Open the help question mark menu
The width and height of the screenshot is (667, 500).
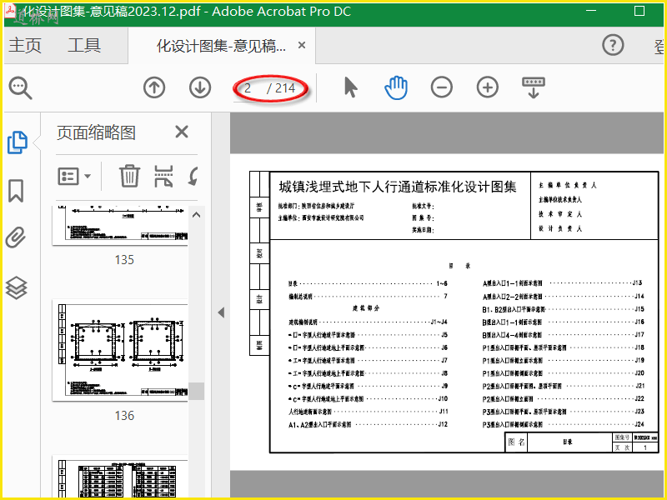tap(613, 45)
